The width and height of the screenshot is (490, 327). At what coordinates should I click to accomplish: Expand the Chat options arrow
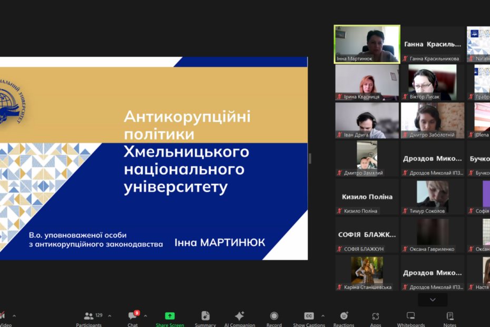tap(145, 316)
